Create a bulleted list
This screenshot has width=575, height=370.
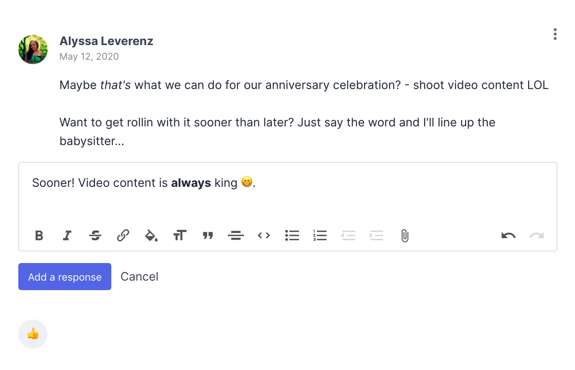click(x=292, y=235)
